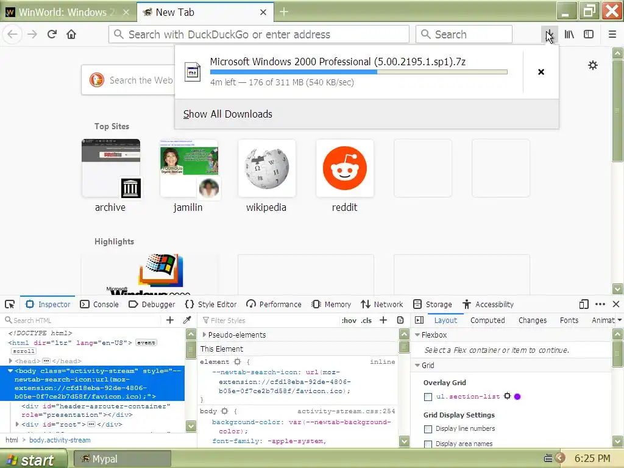Select the Changes sidebar tab

coord(533,321)
